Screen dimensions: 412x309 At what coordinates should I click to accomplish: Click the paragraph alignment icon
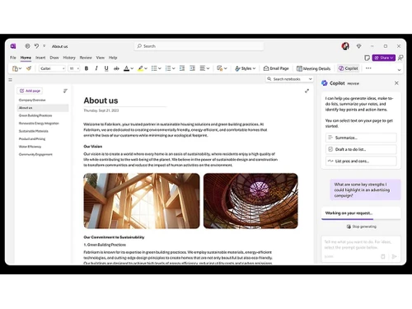pyautogui.click(x=203, y=68)
